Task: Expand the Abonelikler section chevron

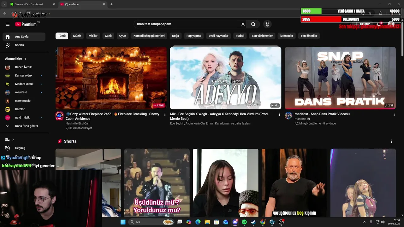Action: click(x=26, y=59)
